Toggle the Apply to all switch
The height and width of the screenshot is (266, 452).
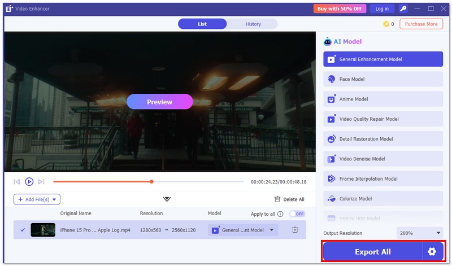(x=297, y=214)
